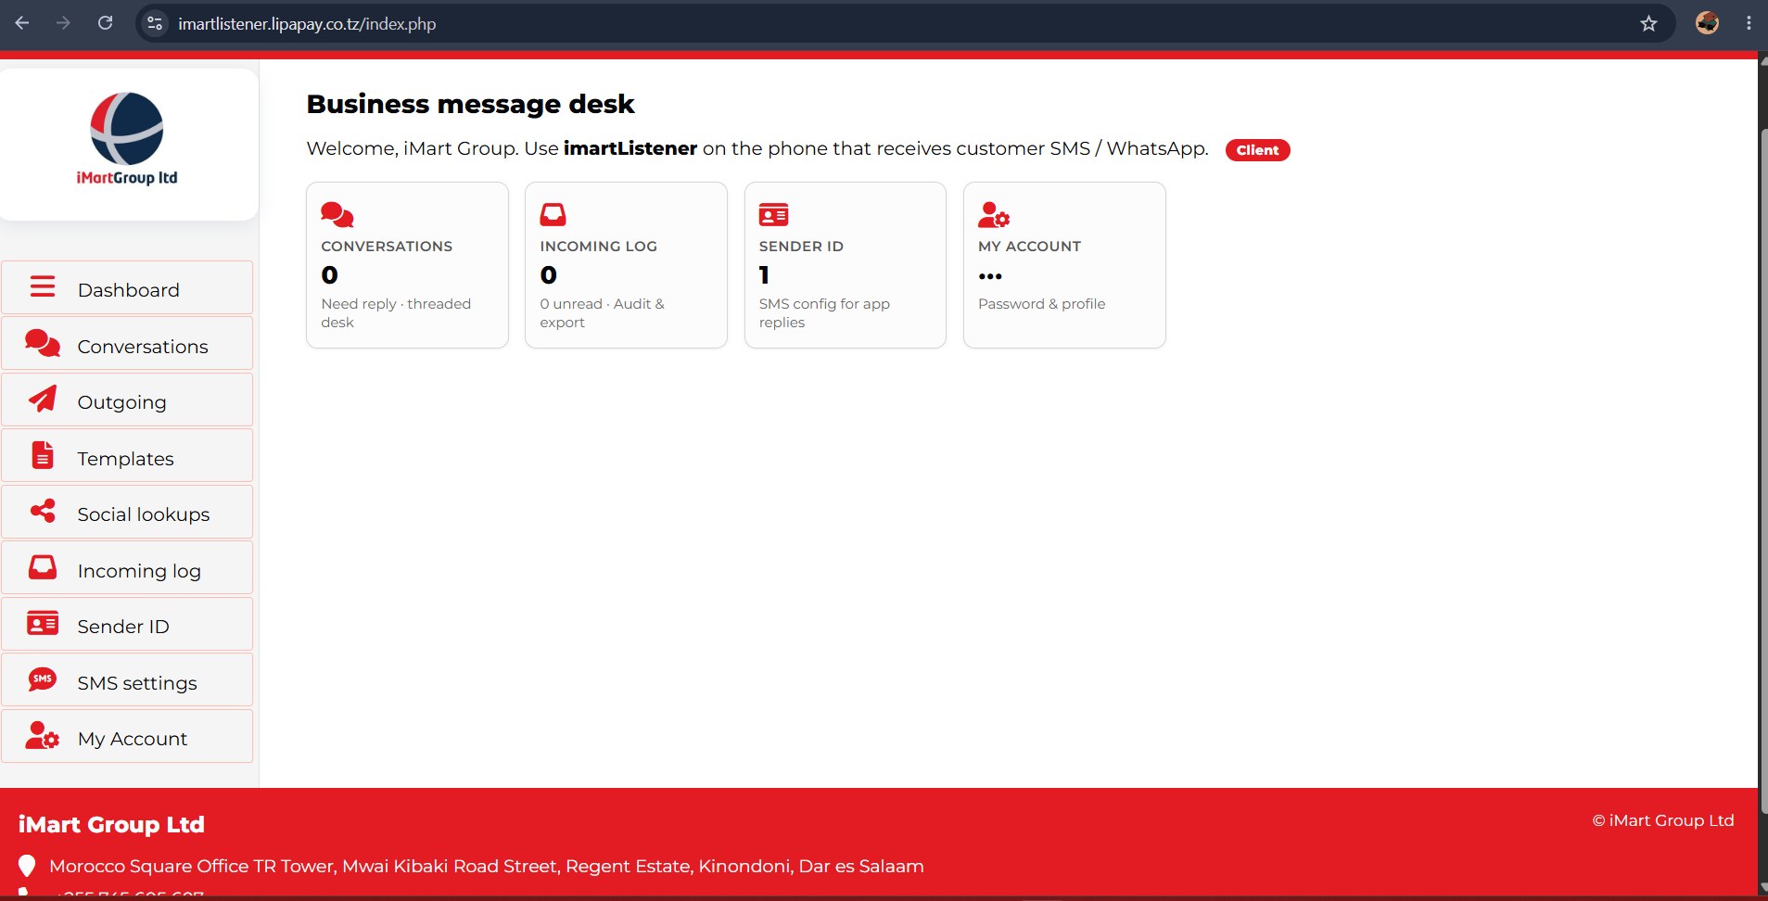Go to SMS settings menu item
This screenshot has height=901, width=1768.
click(x=127, y=679)
